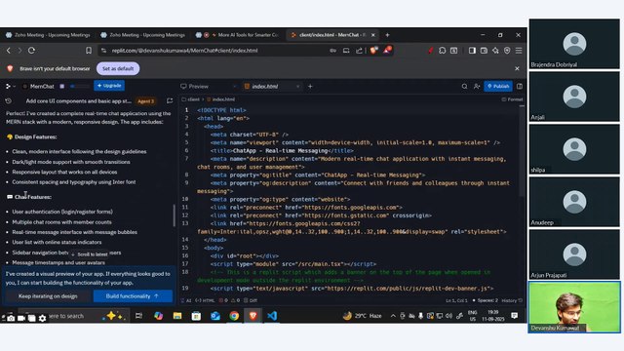Select the index.html editor tab
The height and width of the screenshot is (351, 624).
coord(264,87)
